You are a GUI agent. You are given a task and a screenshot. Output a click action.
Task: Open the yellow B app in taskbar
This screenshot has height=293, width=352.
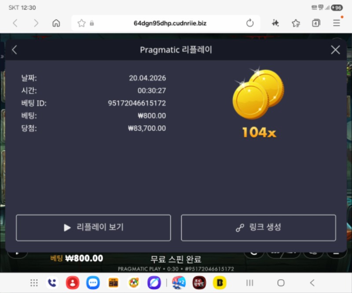tap(219, 282)
